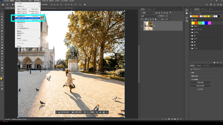Delete layer trash icon in Layers panel
The height and width of the screenshot is (125, 223).
[x=181, y=119]
